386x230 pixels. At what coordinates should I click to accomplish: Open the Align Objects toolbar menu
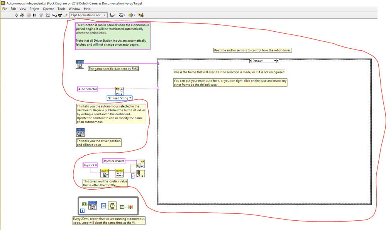coord(112,15)
